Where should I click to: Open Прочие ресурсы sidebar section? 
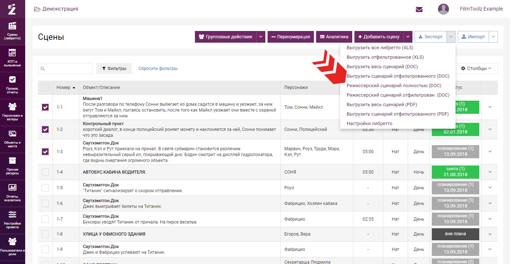click(12, 166)
